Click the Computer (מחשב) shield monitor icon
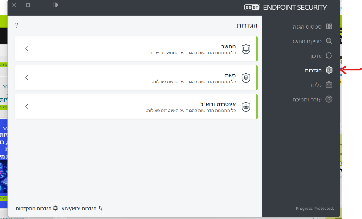362x219 pixels. [246, 49]
